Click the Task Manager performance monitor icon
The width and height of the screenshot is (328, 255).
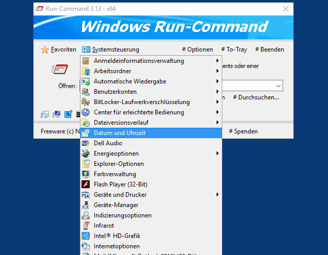click(x=45, y=114)
